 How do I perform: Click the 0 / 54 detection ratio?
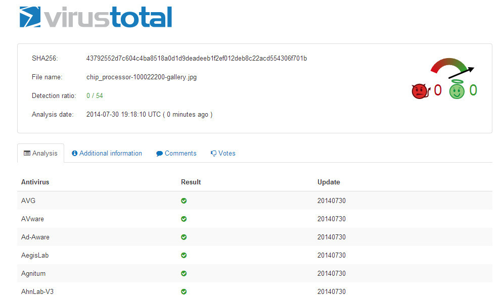click(95, 95)
